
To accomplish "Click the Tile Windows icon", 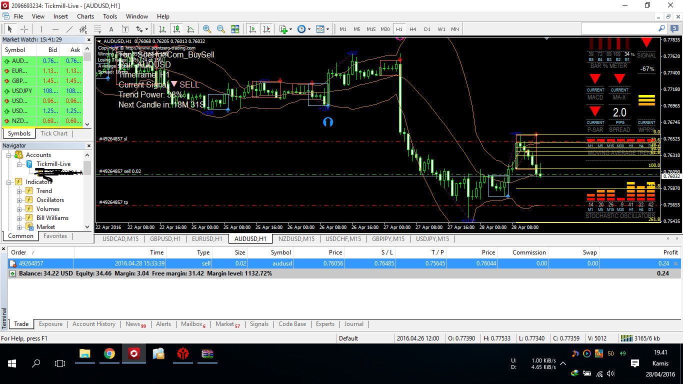I will (x=235, y=29).
